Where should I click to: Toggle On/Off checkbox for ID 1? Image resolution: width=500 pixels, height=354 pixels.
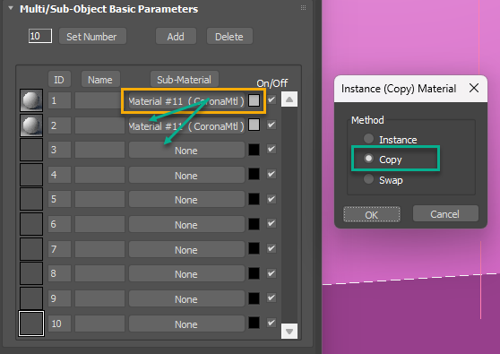[272, 99]
